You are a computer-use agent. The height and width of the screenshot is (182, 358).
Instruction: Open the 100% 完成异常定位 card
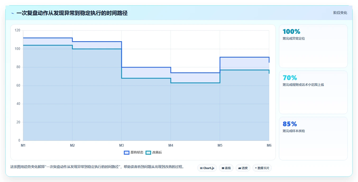(x=313, y=46)
